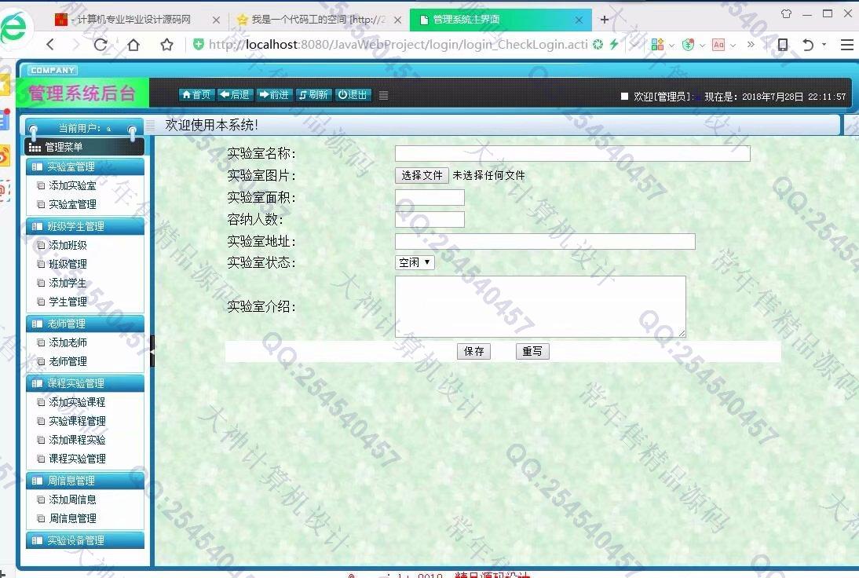The width and height of the screenshot is (859, 578).
Task: Open the 实验室状态 dropdown showing 空闲
Action: coord(415,263)
